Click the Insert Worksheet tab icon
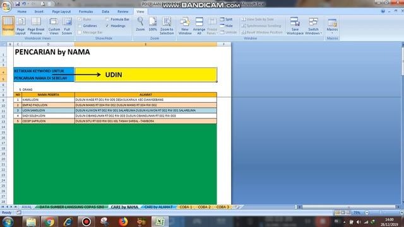 pyautogui.click(x=237, y=207)
